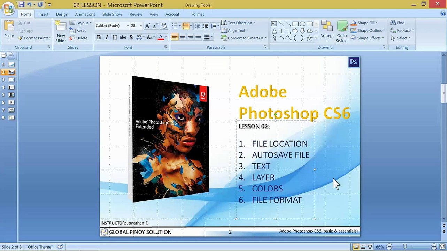The width and height of the screenshot is (447, 251).
Task: Pick the Isosceles Triangle shape
Action: 274,31
